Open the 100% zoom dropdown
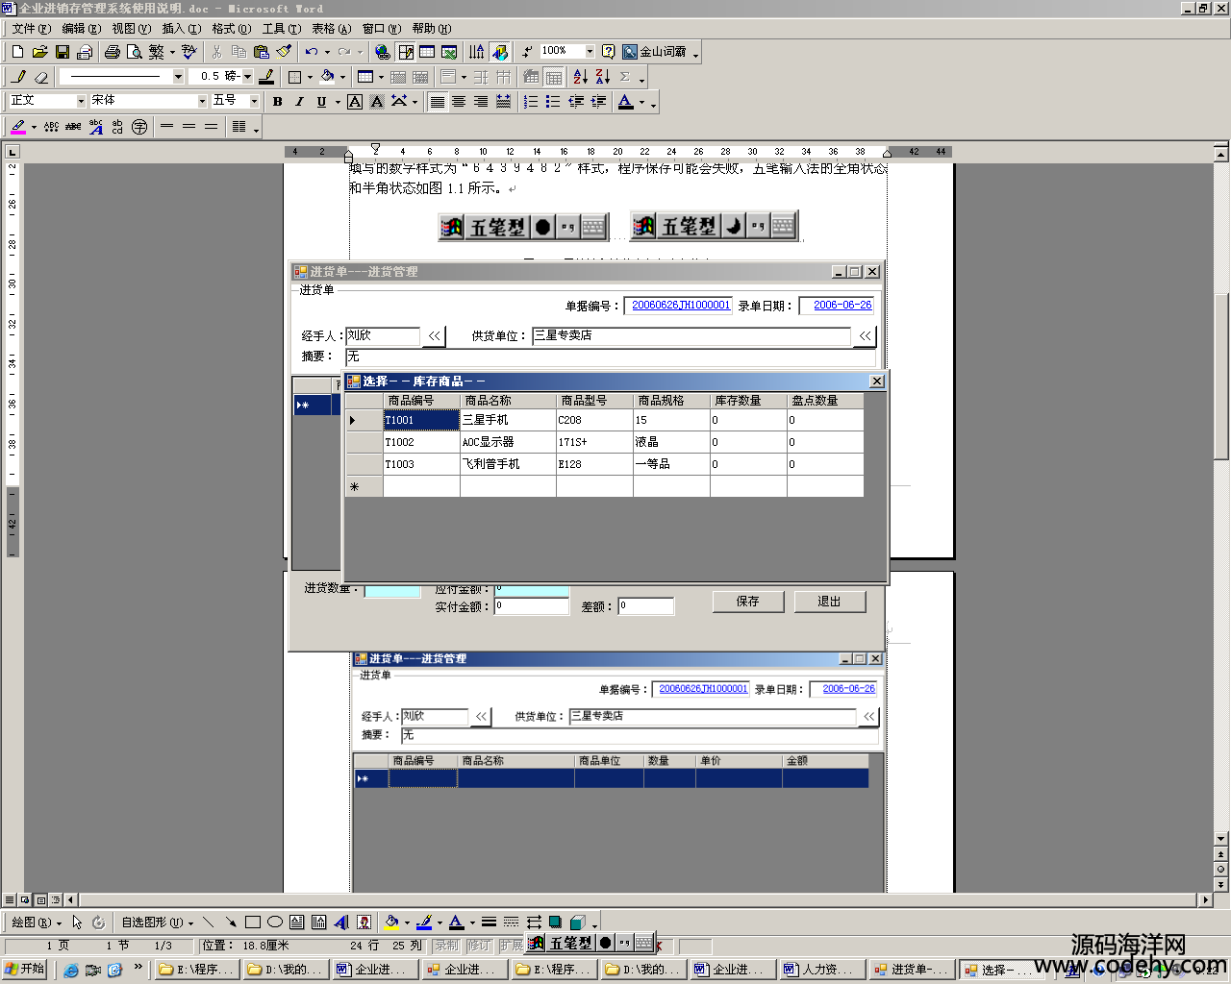Image resolution: width=1231 pixels, height=984 pixels. pyautogui.click(x=590, y=51)
